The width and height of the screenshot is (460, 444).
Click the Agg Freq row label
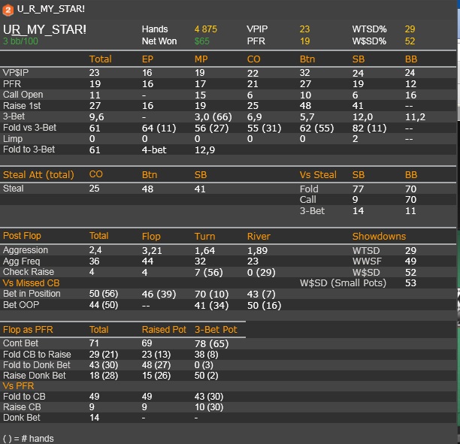[21, 261]
